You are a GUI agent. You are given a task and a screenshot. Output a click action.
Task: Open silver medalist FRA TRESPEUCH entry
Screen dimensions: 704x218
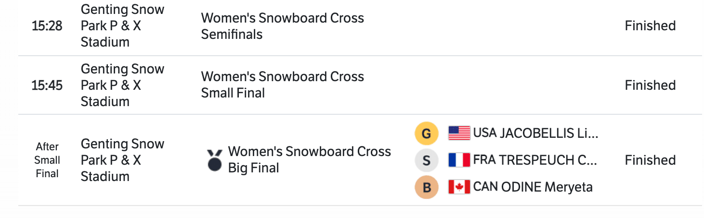tap(535, 160)
